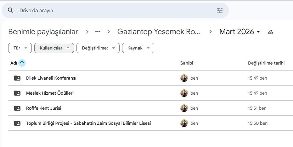
Task: Click the Dilek Livaneli Konferansı folder icon
Action: (17, 78)
